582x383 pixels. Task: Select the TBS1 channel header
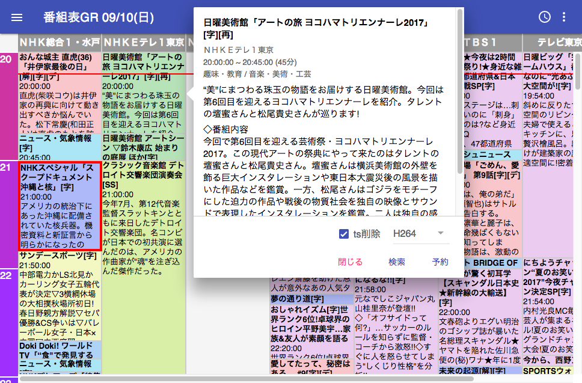tap(493, 43)
